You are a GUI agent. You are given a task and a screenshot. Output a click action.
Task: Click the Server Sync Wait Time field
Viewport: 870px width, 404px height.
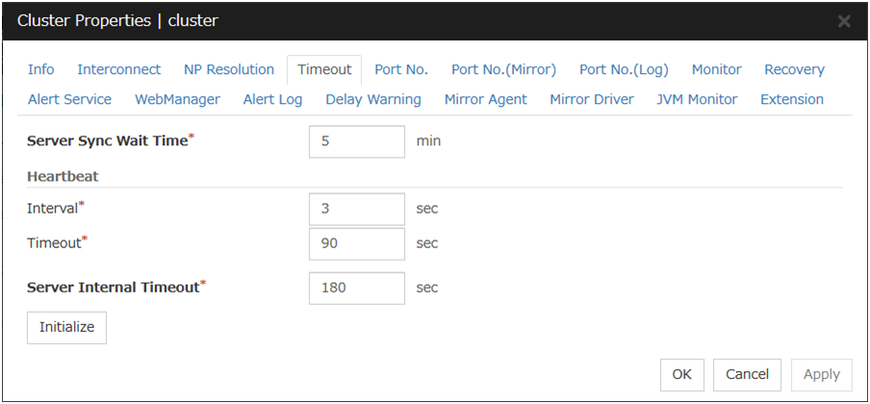(x=357, y=141)
